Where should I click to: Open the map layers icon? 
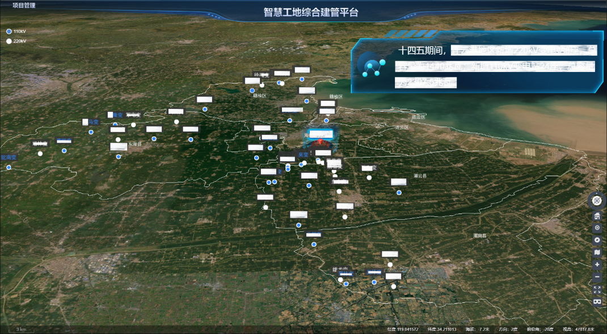pyautogui.click(x=597, y=252)
